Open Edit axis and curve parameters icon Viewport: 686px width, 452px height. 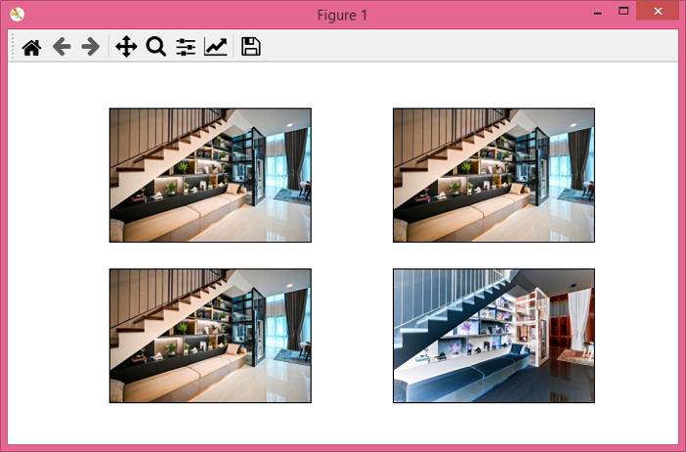point(216,47)
